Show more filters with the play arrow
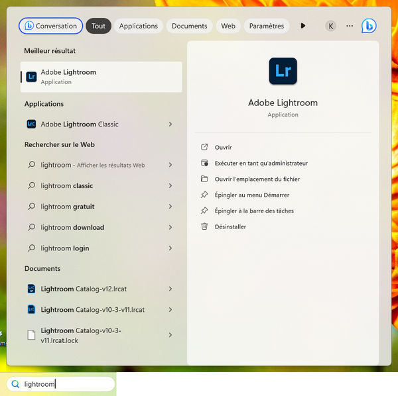398x396 pixels. 303,26
